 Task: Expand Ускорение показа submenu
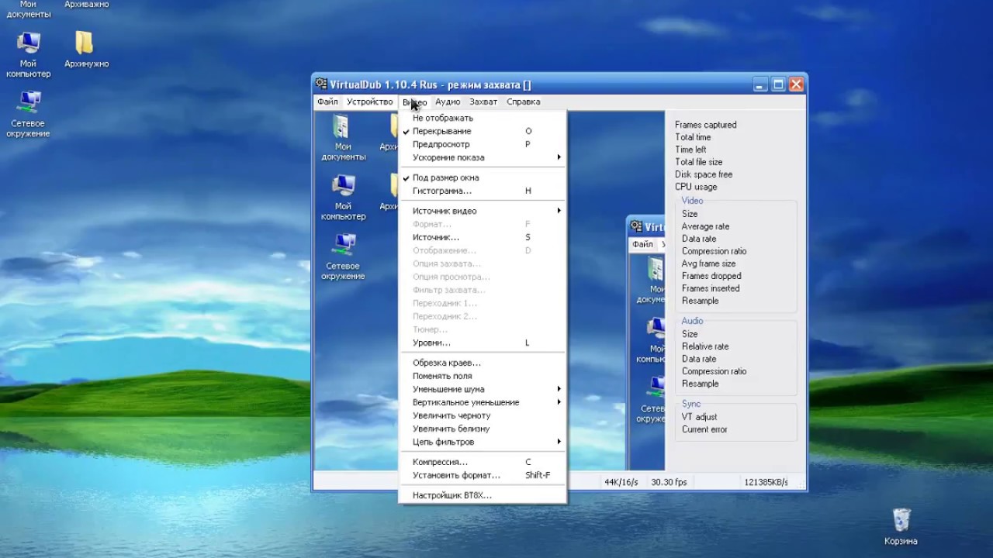click(482, 157)
